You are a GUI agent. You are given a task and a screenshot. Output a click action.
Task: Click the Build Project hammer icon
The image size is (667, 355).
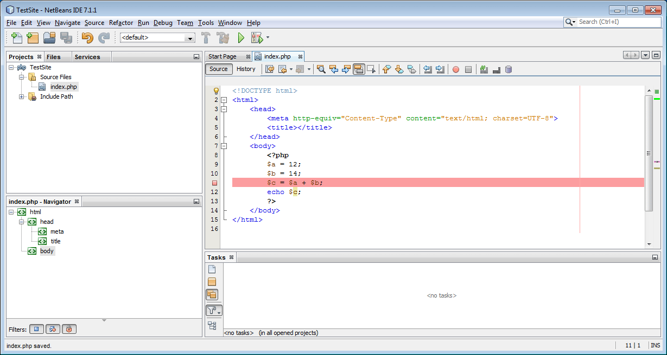coord(206,38)
